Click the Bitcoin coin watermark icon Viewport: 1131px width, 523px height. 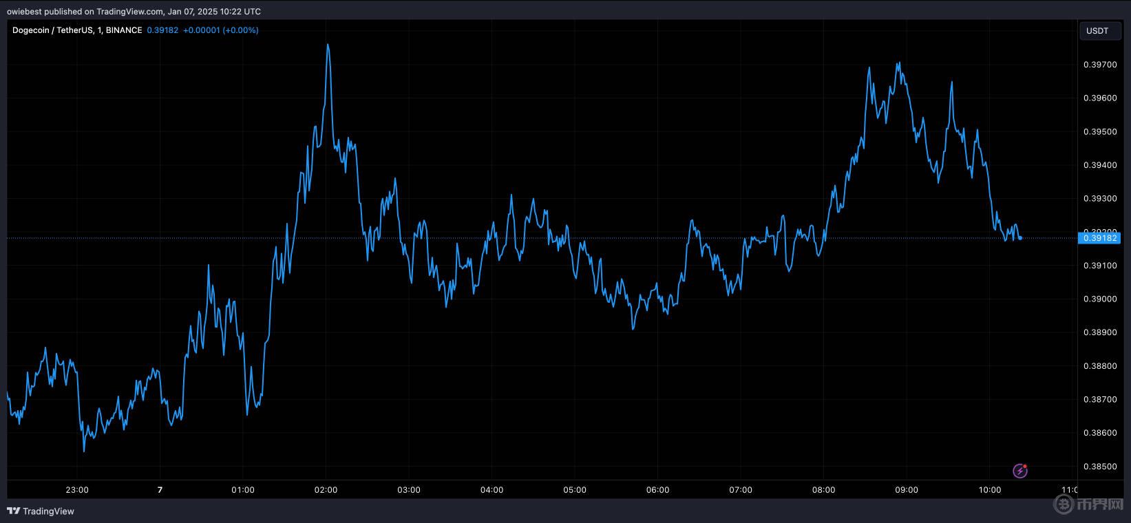pos(1064,505)
